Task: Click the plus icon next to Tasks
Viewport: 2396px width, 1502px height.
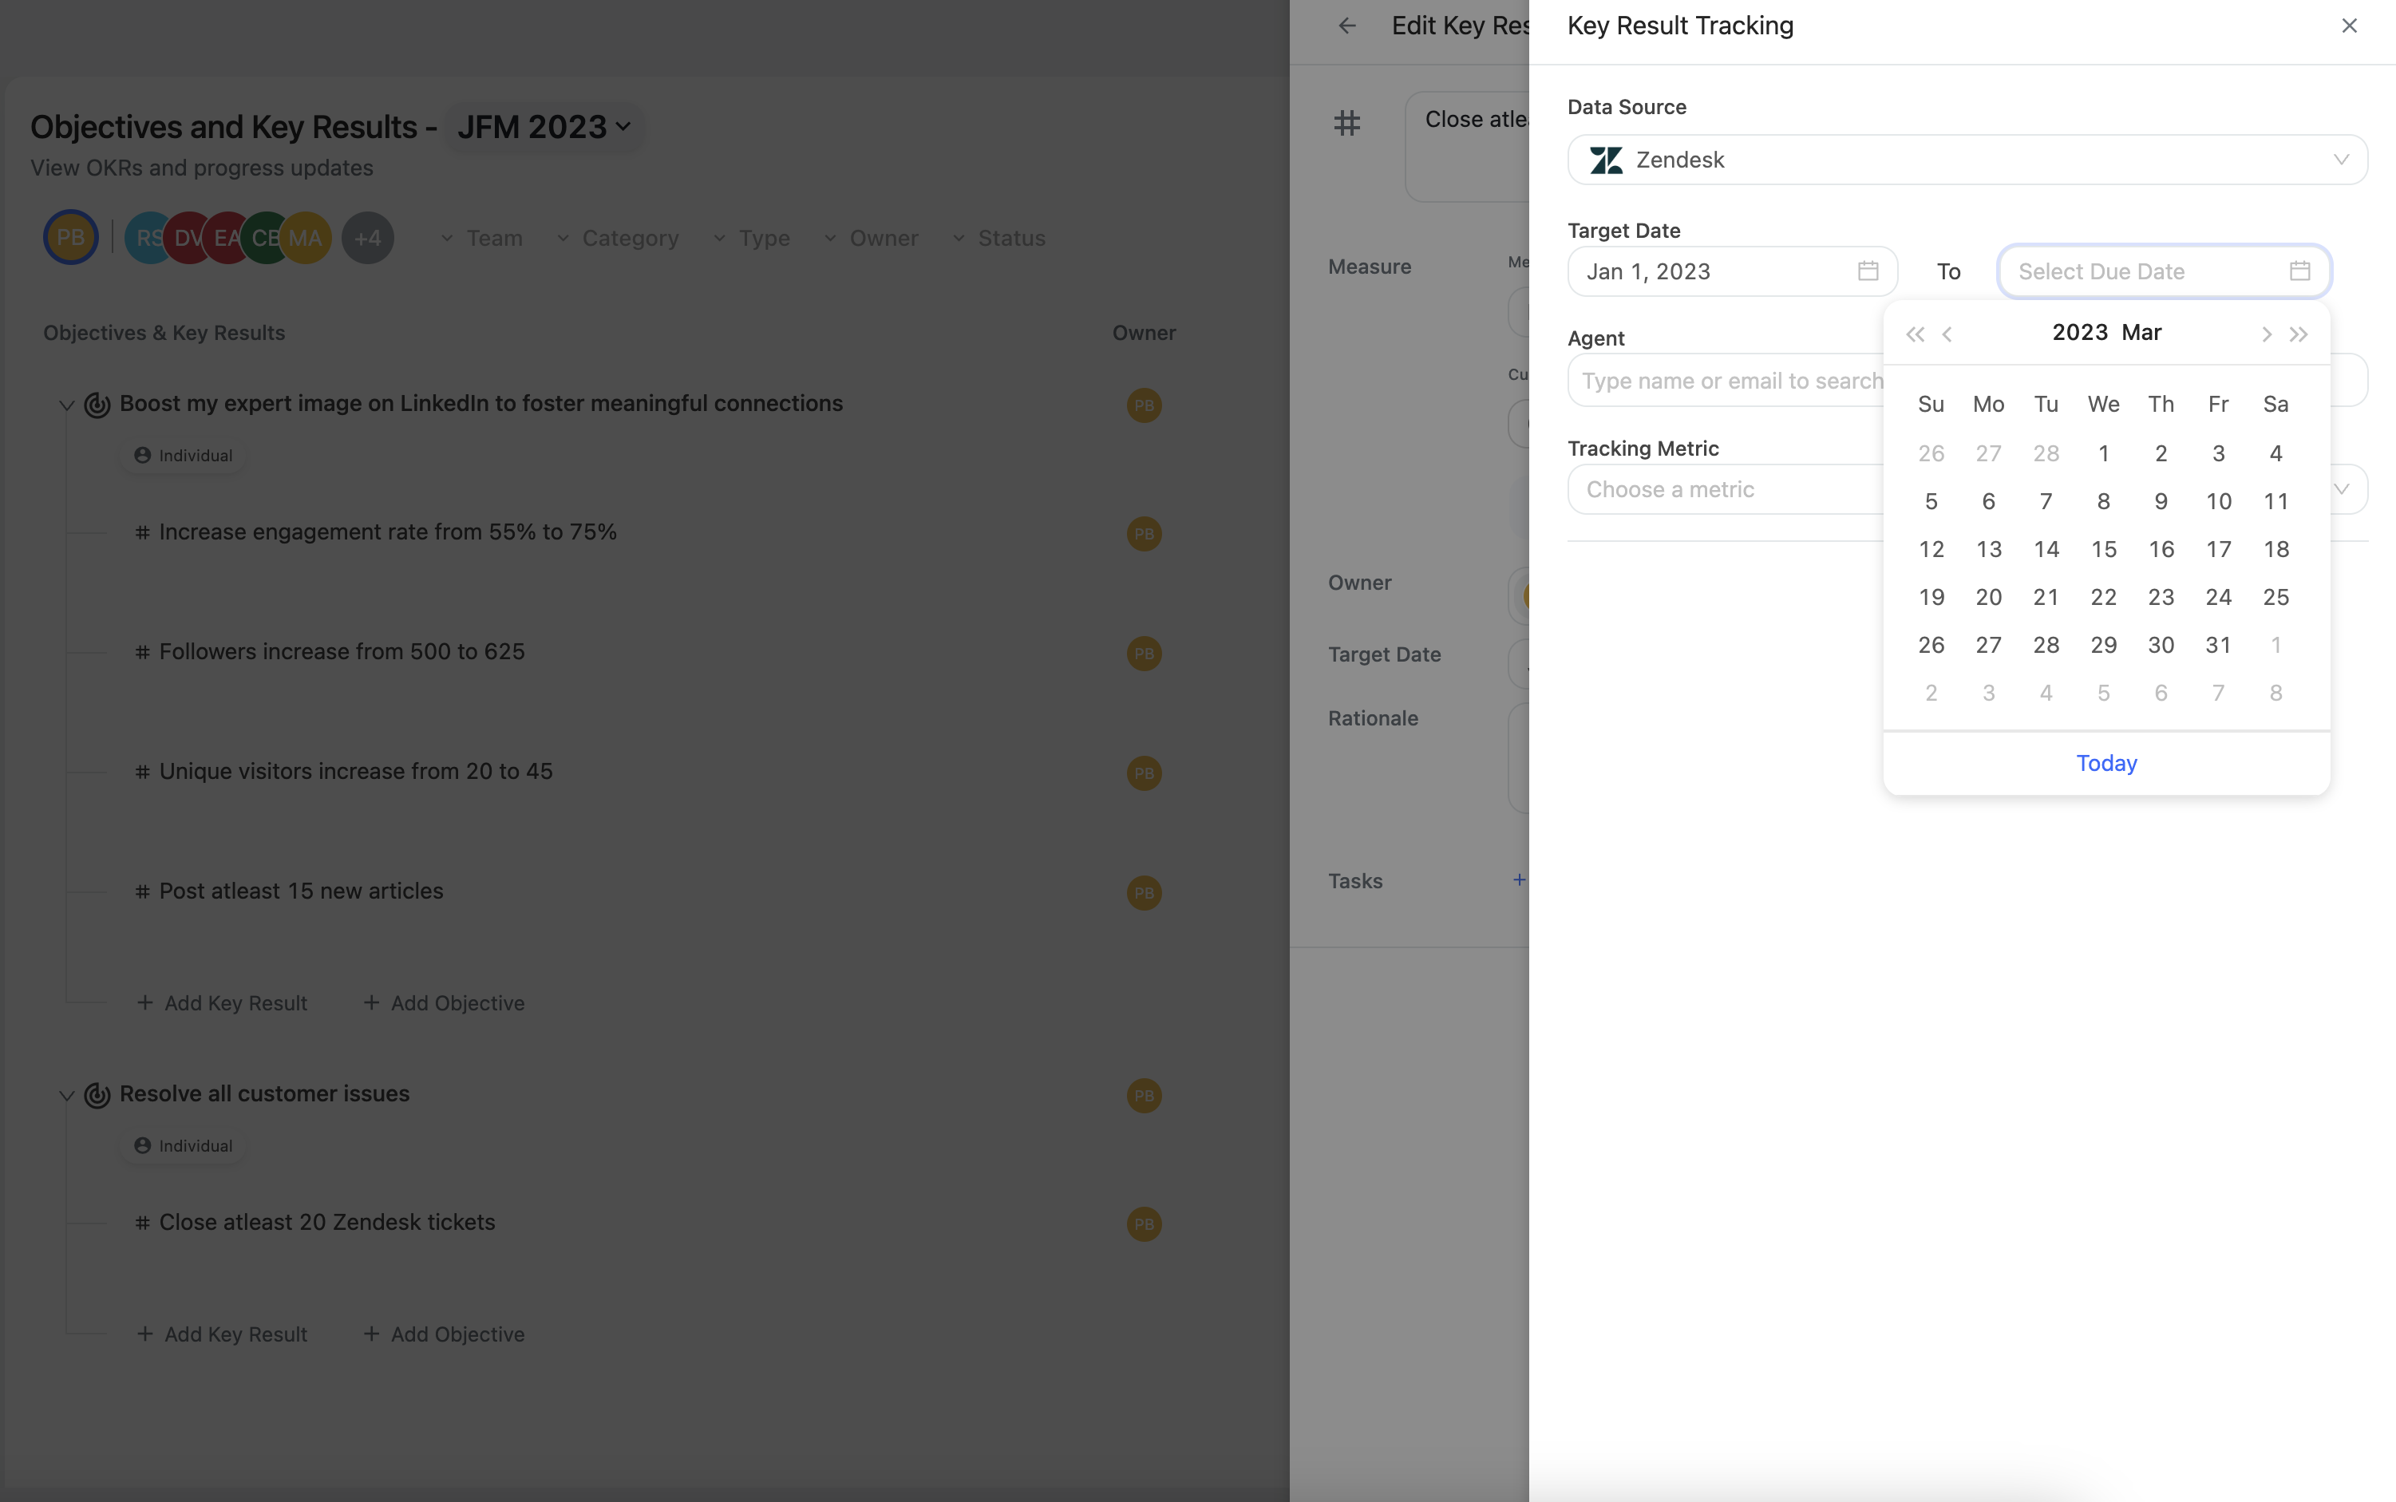Action: click(x=1519, y=880)
